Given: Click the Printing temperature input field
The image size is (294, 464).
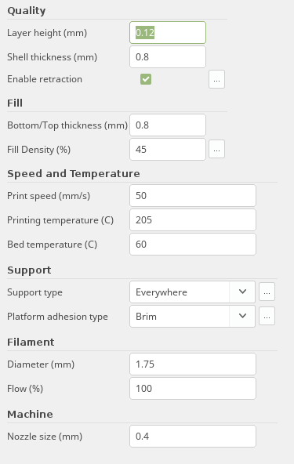Looking at the screenshot, I should pyautogui.click(x=193, y=220).
